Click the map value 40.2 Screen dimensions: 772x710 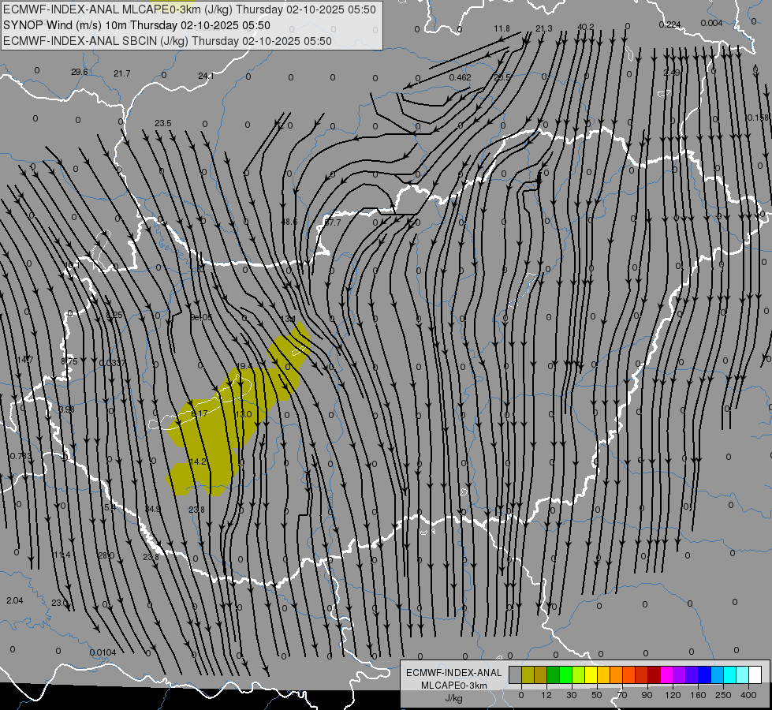[x=586, y=27]
